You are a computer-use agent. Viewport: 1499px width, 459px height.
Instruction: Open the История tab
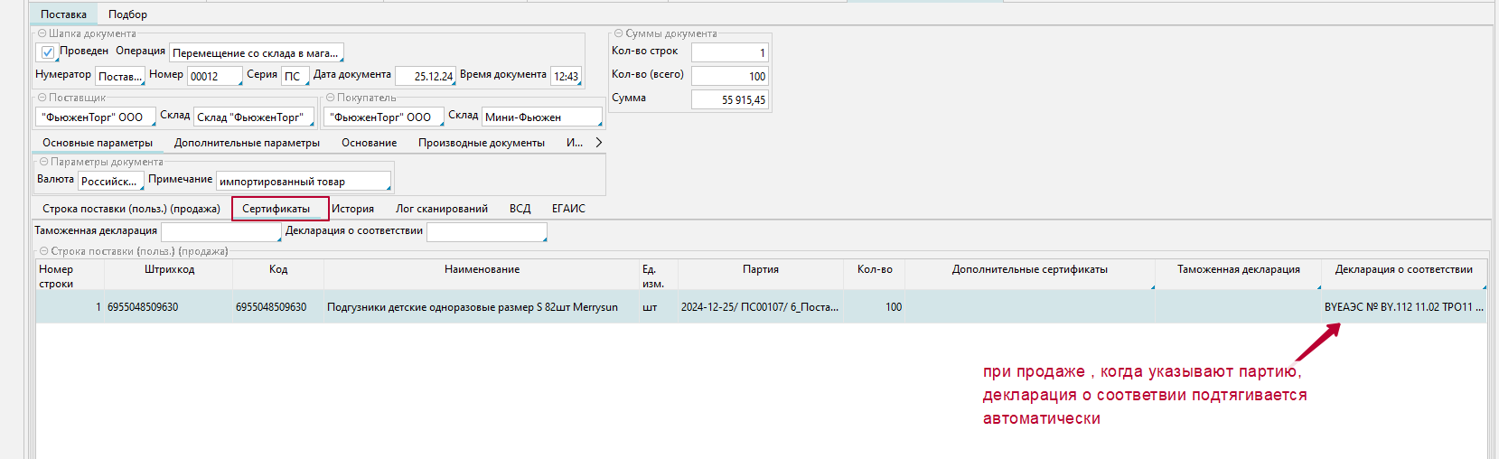352,209
